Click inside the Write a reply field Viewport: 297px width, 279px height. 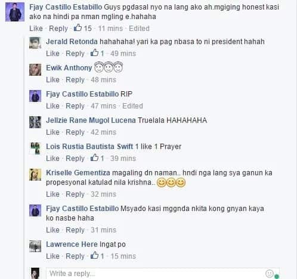click(155, 274)
